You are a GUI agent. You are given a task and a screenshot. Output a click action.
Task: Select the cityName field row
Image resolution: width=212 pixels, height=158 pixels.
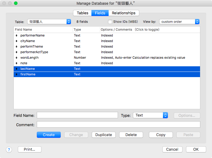tap(107, 41)
